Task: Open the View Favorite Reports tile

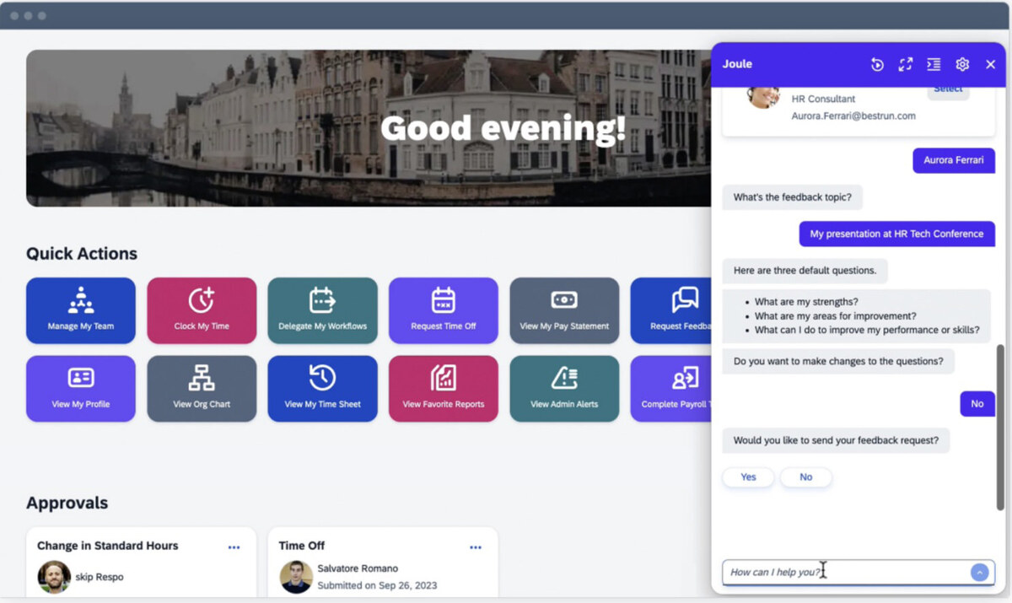Action: click(x=444, y=389)
